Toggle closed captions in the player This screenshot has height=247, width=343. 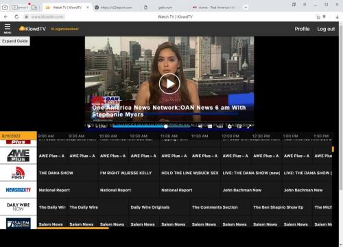point(210,126)
